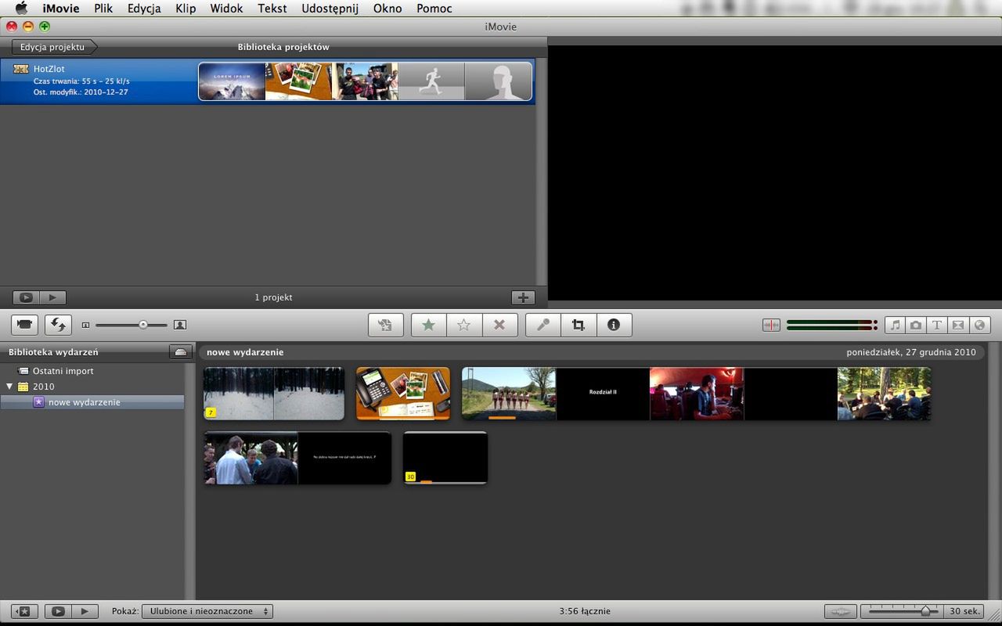The image size is (1002, 626).
Task: Mark selection as favorite (filled star)
Action: coord(429,325)
